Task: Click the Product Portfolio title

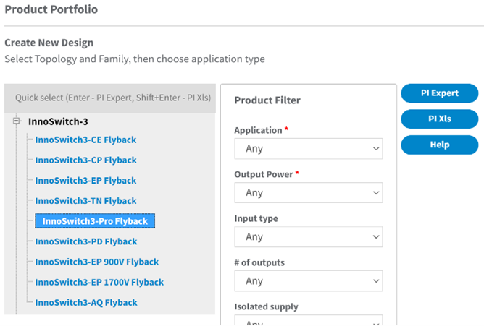Action: pyautogui.click(x=51, y=9)
